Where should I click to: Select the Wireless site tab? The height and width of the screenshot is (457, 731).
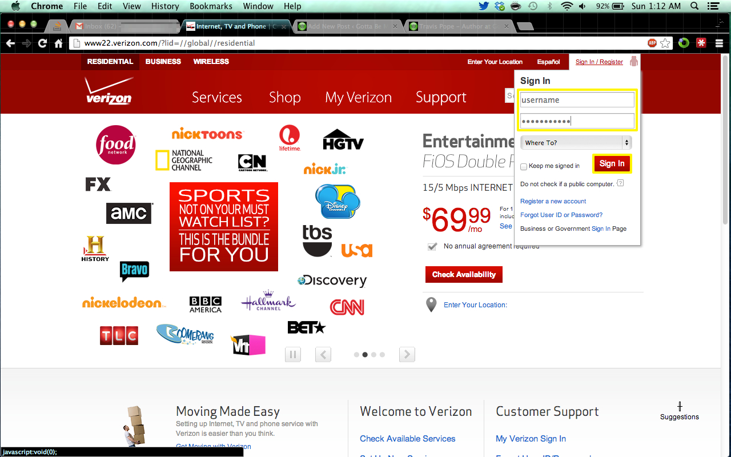(211, 62)
